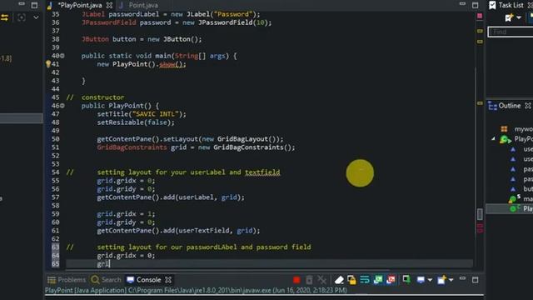Terminate the running program with red stop button
This screenshot has width=533, height=300.
pyautogui.click(x=296, y=280)
